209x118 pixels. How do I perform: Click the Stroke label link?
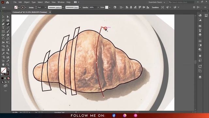31,8
